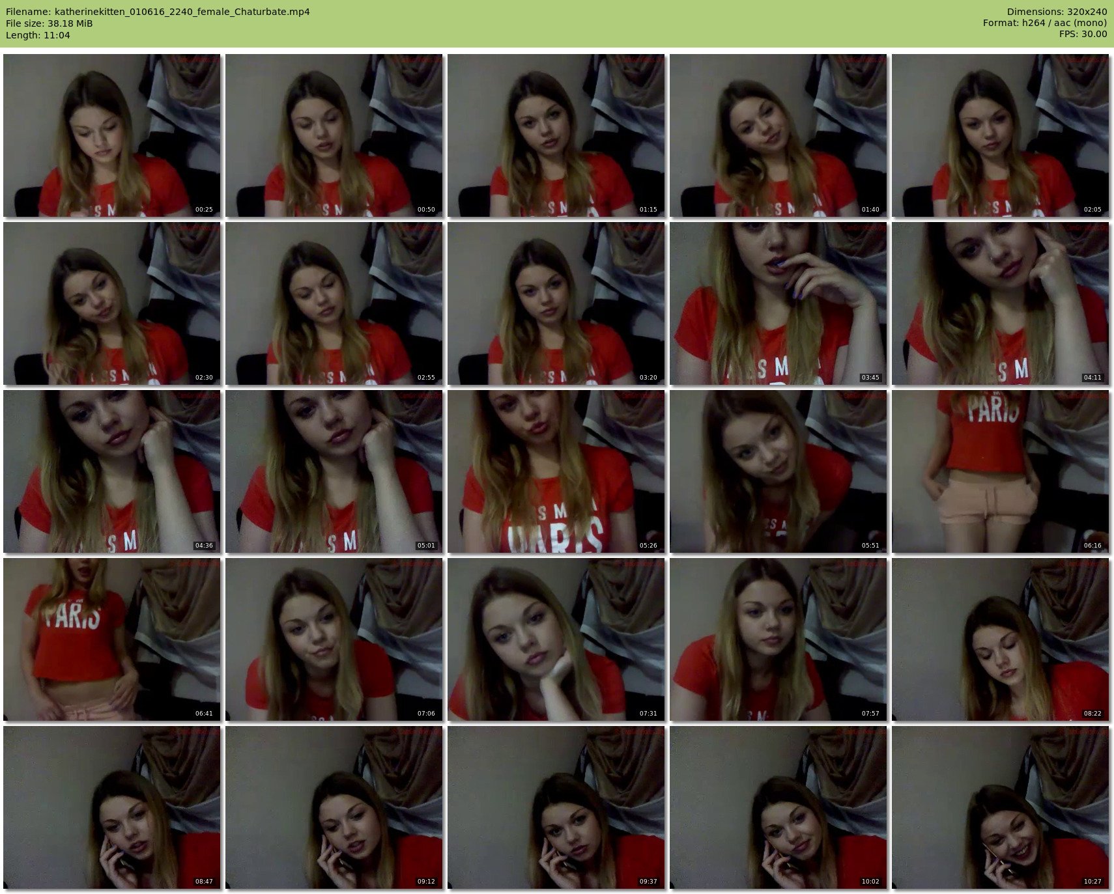This screenshot has width=1114, height=894.
Task: Select the 04:36 thumbnail
Action: pos(112,471)
